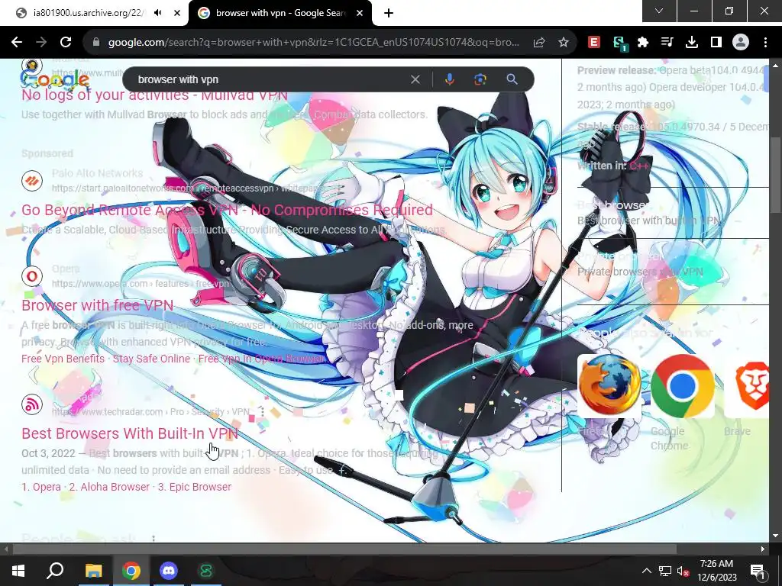Open Browser with free VPN Opera result
782x586 pixels.
pos(97,305)
